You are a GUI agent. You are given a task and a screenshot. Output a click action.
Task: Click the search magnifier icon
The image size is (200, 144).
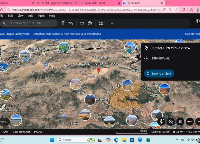tap(4, 23)
